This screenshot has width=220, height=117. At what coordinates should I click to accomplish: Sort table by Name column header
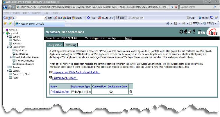point(53,86)
